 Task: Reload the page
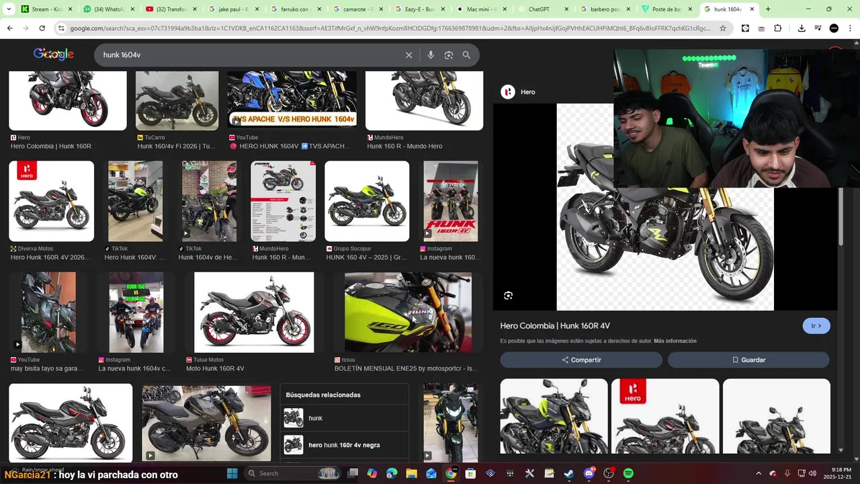(x=42, y=28)
